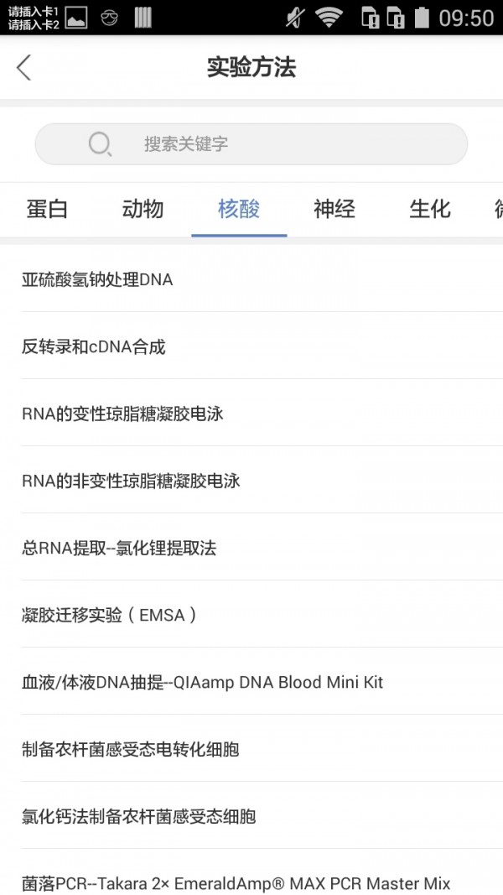Image resolution: width=503 pixels, height=895 pixels.
Task: Open 凝胶迁移实验（EMSA）entry
Action: pyautogui.click(x=251, y=615)
